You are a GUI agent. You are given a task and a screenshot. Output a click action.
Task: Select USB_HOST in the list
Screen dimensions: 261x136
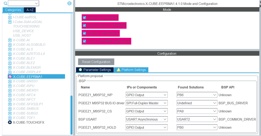coord(22,35)
